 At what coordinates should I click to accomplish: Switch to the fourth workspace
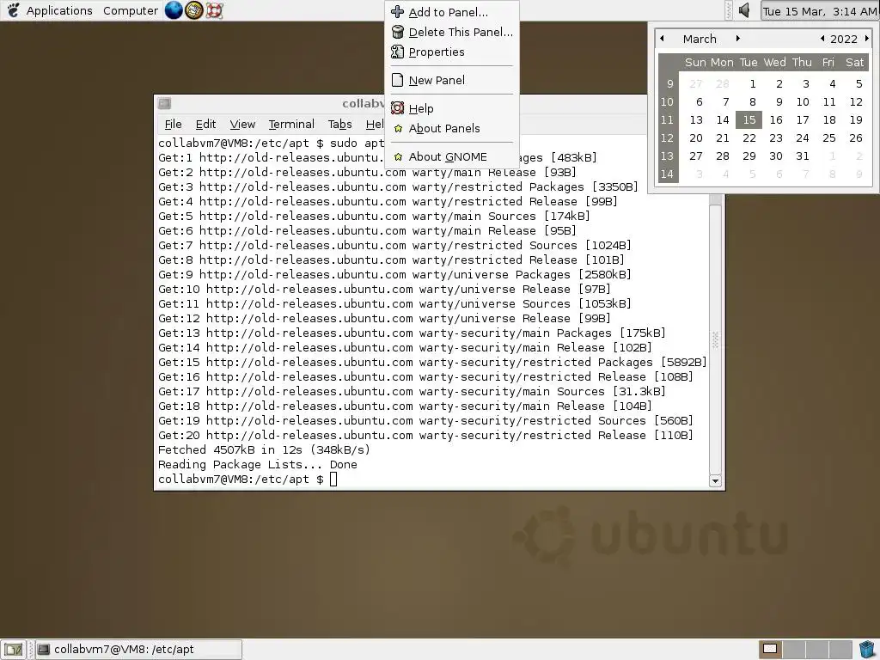(x=840, y=650)
